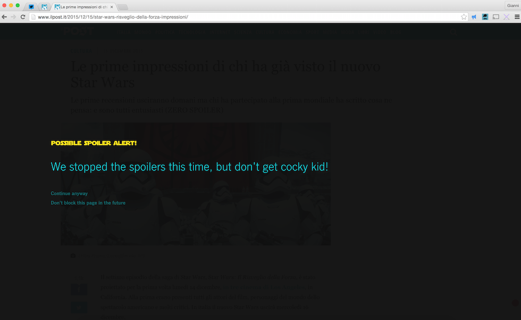The width and height of the screenshot is (521, 320).
Task: Click the greyed-out forward arrow
Action: (13, 17)
